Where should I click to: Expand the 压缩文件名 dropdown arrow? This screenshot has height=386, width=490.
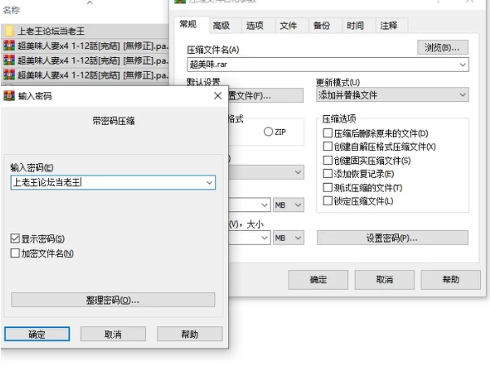[462, 65]
